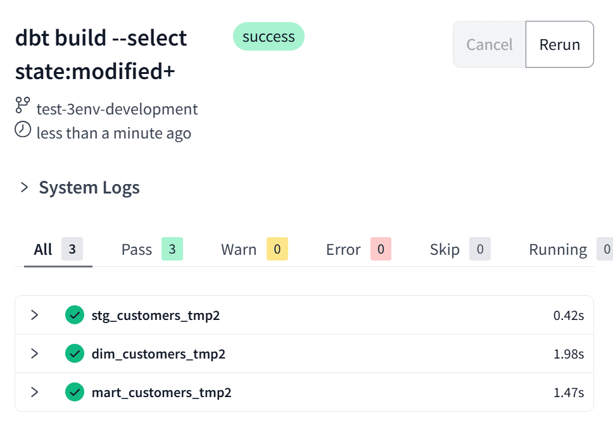Click green checkmark beside mart_customers_tmp2

tap(75, 392)
